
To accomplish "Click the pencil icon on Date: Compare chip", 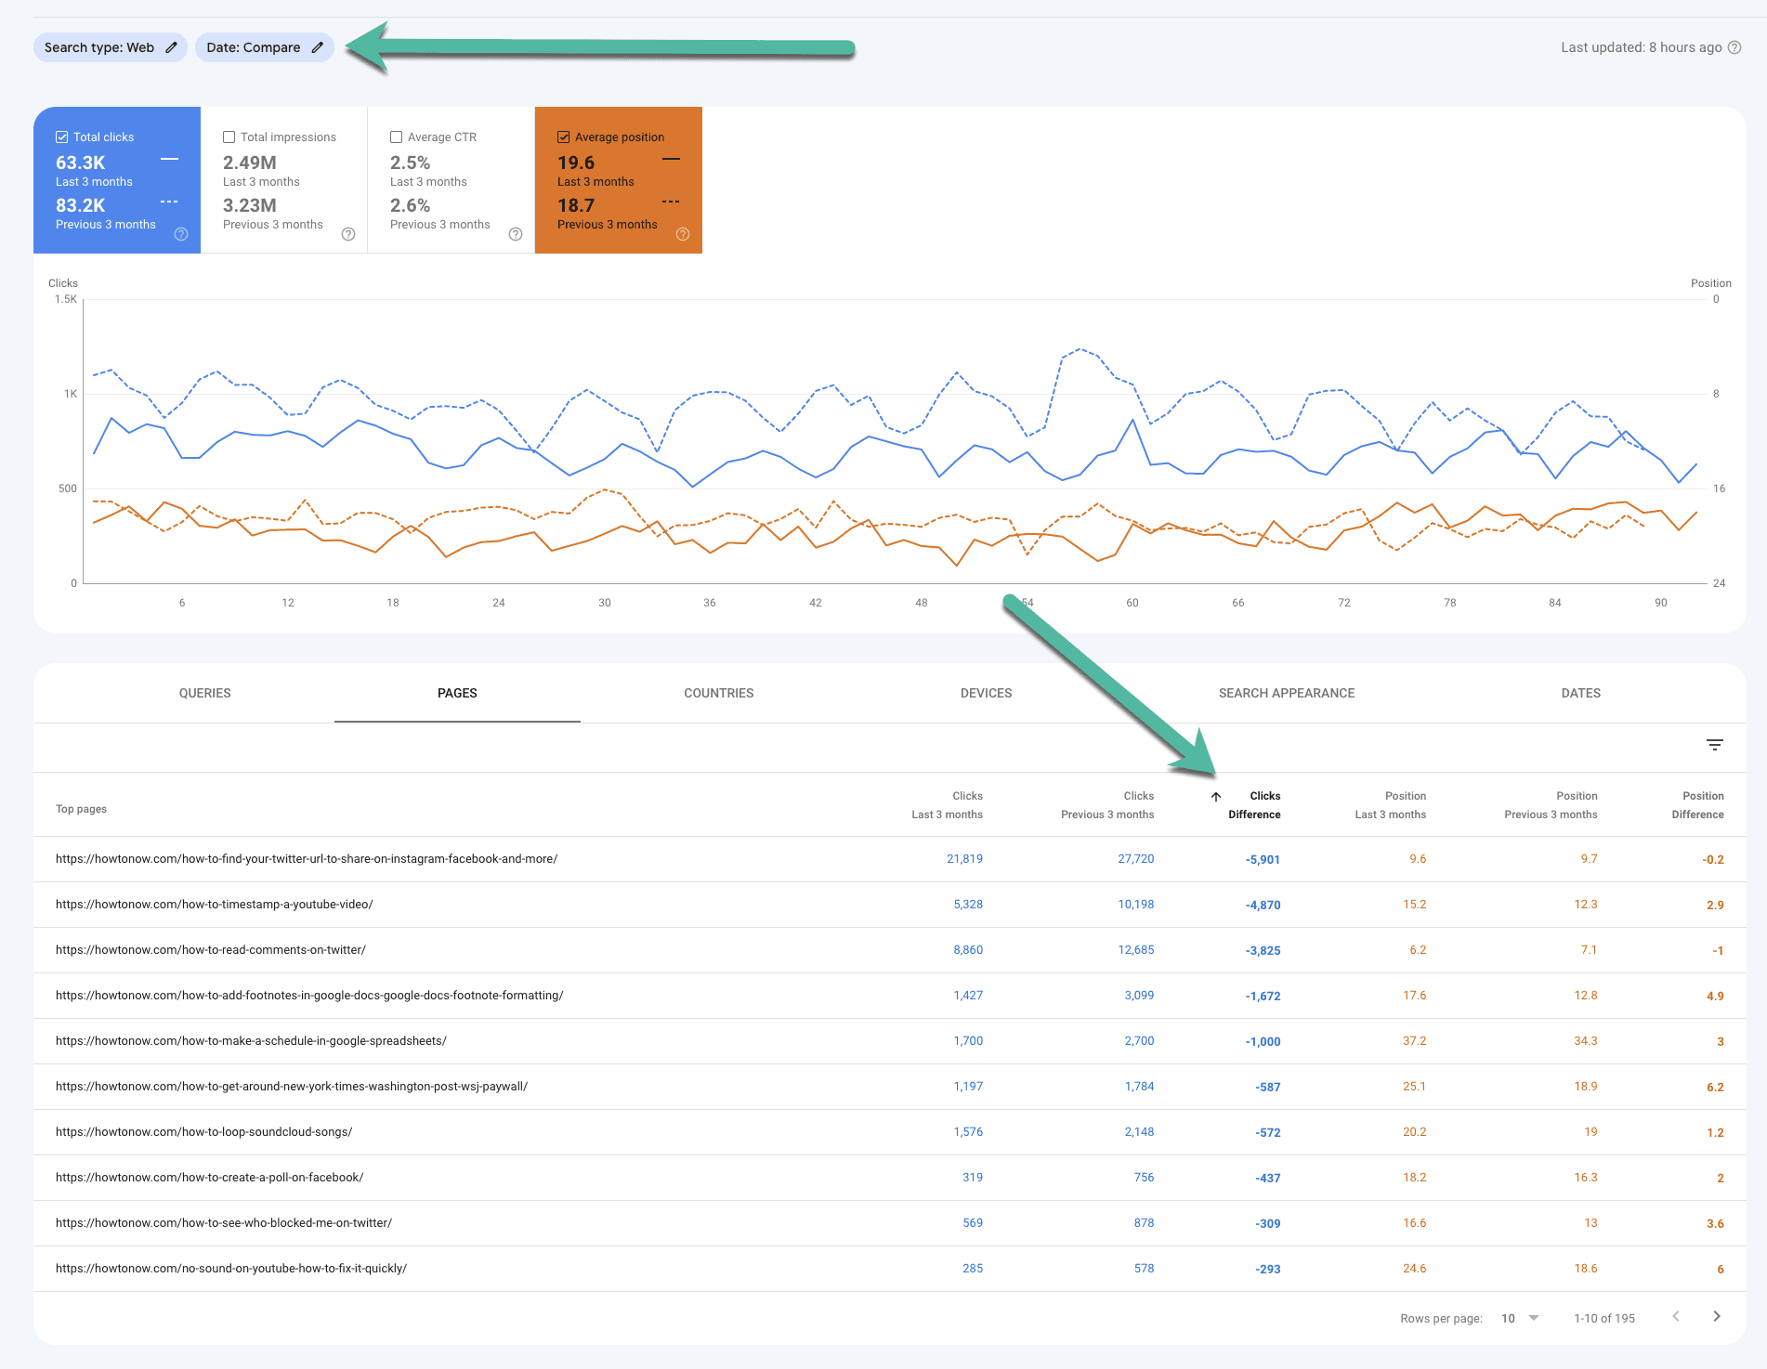I will [317, 47].
